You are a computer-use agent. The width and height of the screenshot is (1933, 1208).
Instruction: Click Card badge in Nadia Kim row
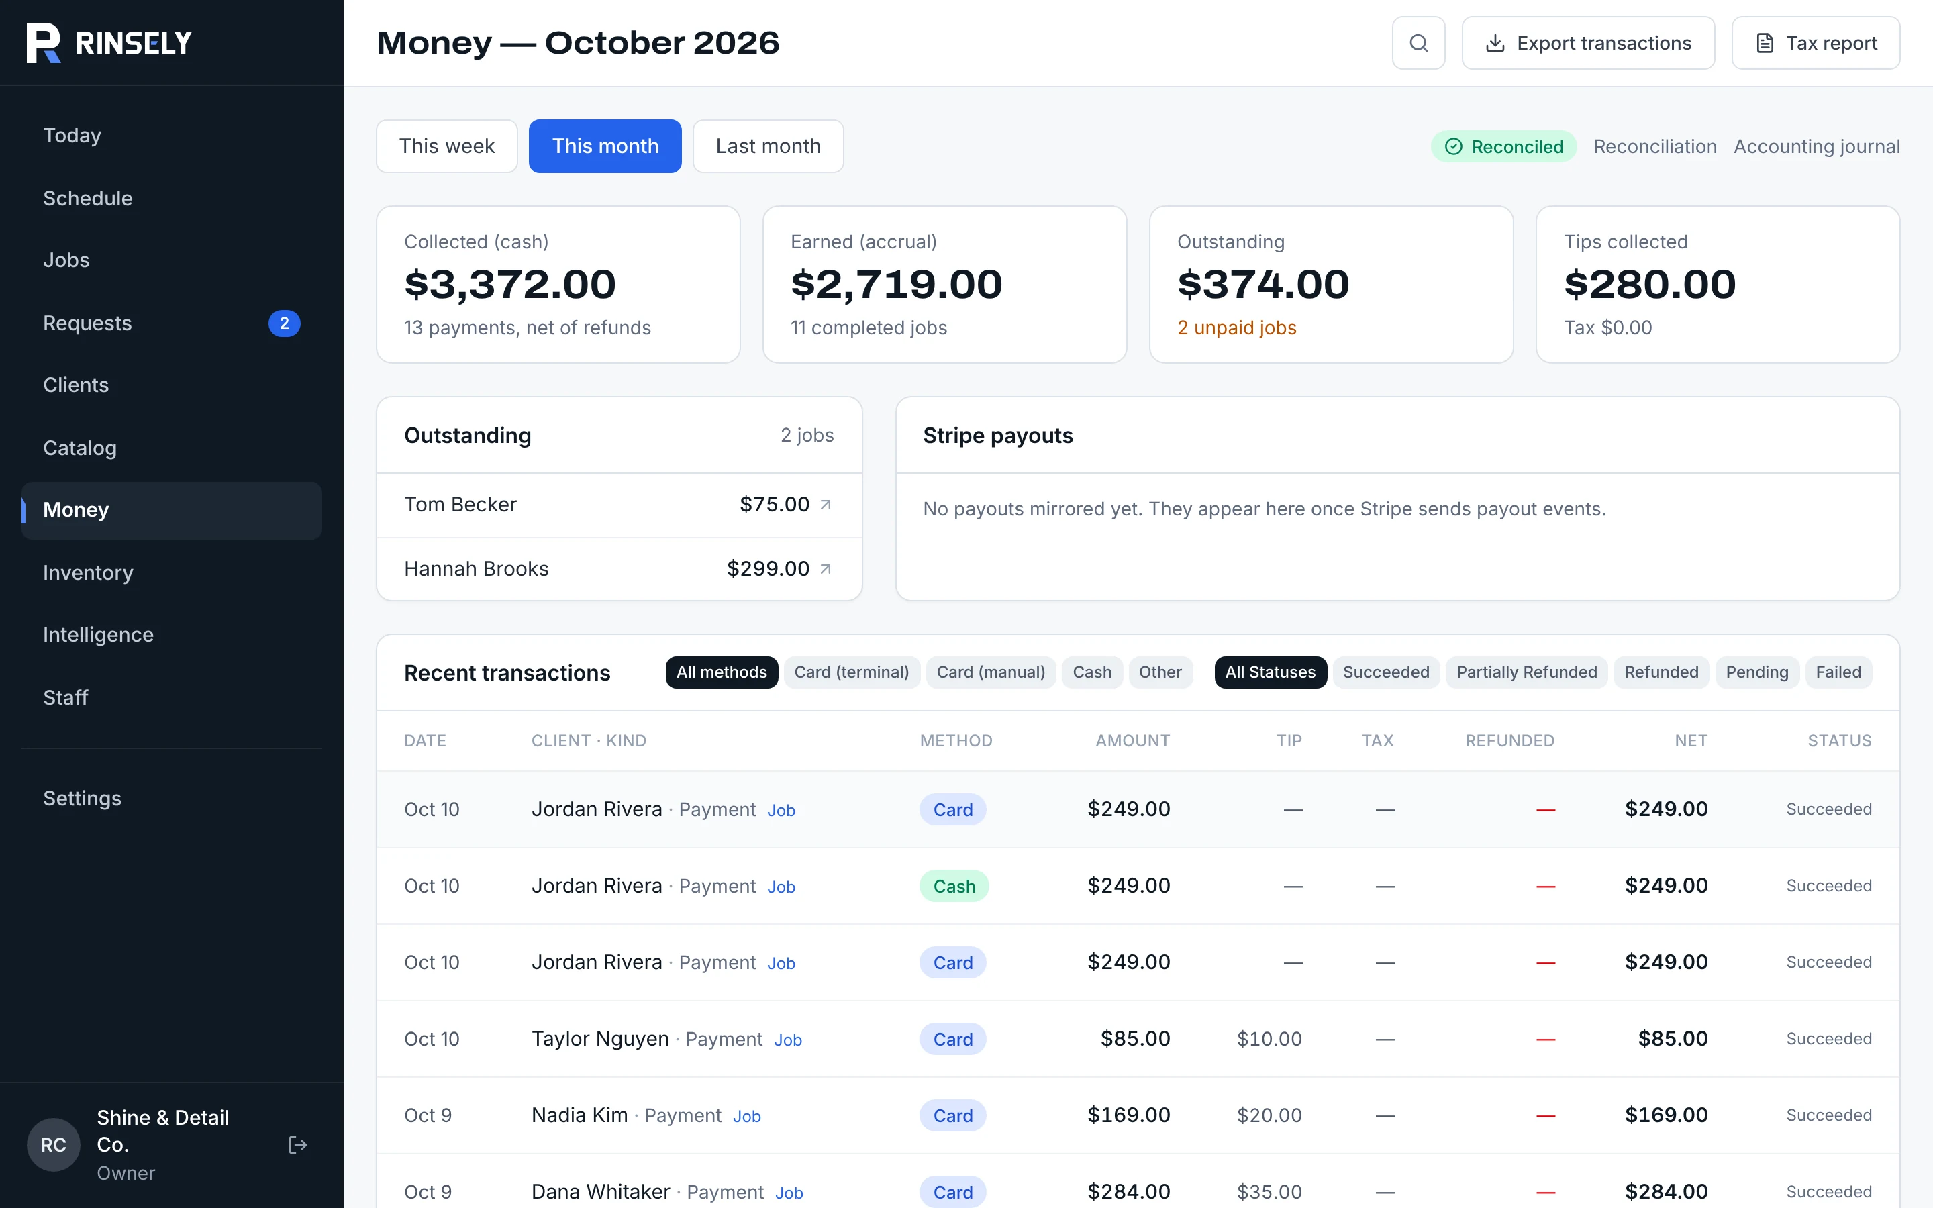click(x=953, y=1115)
